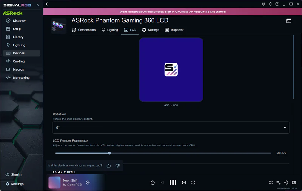Skip to the next effect
The width and height of the screenshot is (302, 191).
click(184, 182)
